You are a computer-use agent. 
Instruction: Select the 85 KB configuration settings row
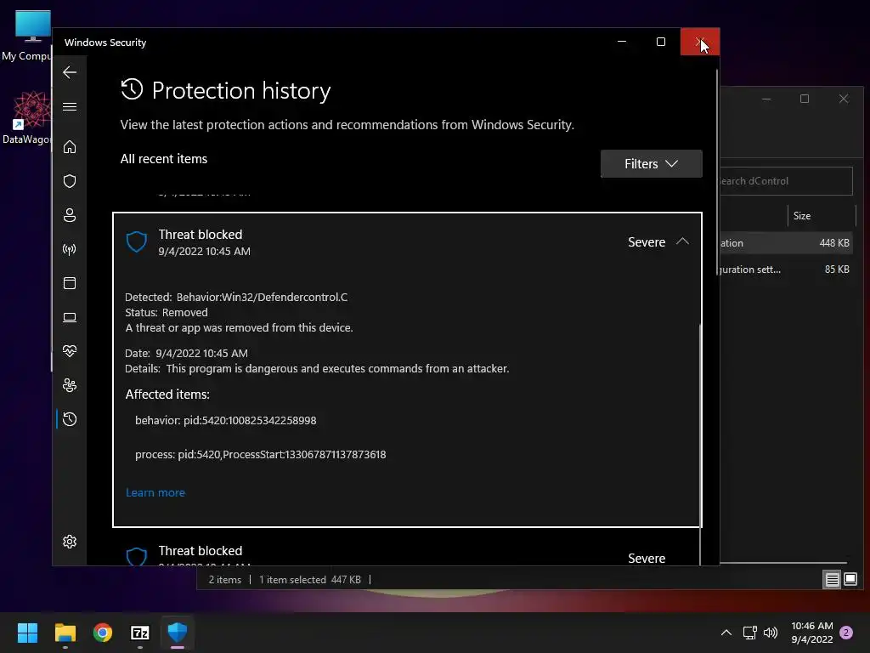click(x=785, y=270)
